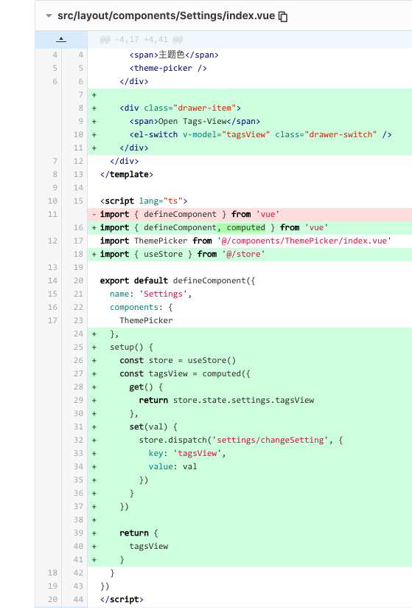Select the @@ -4,17 +4,41 @@ hunk header

[x=142, y=40]
